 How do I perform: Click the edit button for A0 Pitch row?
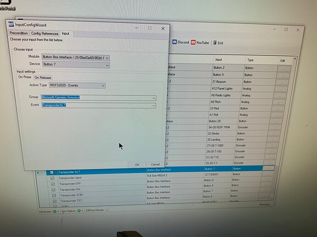pyautogui.click(x=278, y=103)
